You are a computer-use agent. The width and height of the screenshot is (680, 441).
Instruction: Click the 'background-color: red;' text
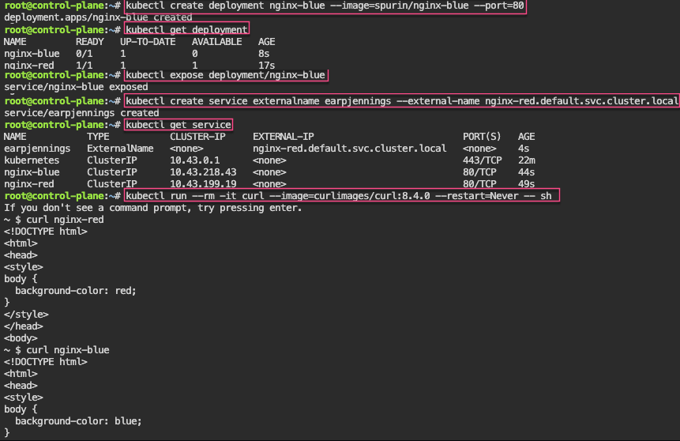coord(76,290)
